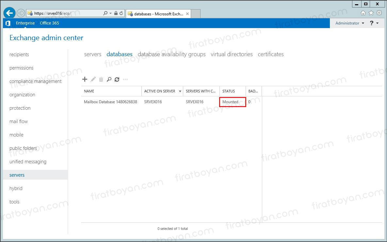Click the SRVEX016 cell under ACTIVE ON SERVER
Image resolution: width=387 pixels, height=242 pixels.
pyautogui.click(x=153, y=102)
